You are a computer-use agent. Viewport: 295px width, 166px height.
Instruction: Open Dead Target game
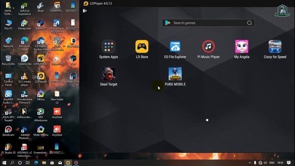tap(109, 74)
